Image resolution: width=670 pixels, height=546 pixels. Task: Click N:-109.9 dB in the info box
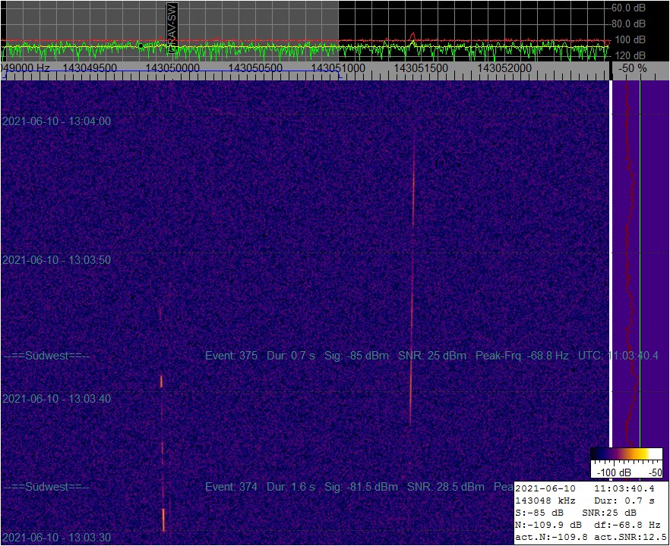[548, 525]
